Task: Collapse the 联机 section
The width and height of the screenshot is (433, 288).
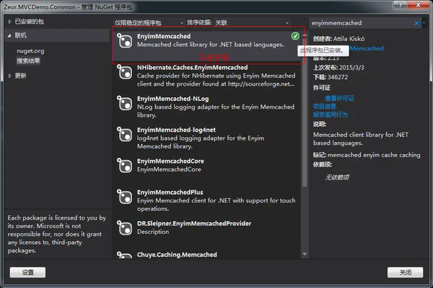Action: click(9, 35)
